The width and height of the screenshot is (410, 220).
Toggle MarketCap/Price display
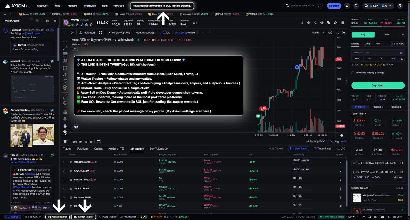[x=185, y=33]
